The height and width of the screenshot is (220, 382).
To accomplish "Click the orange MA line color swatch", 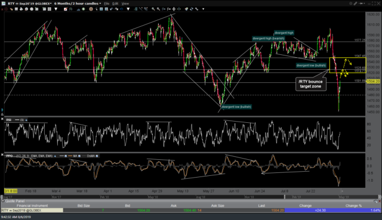I will (70, 156).
